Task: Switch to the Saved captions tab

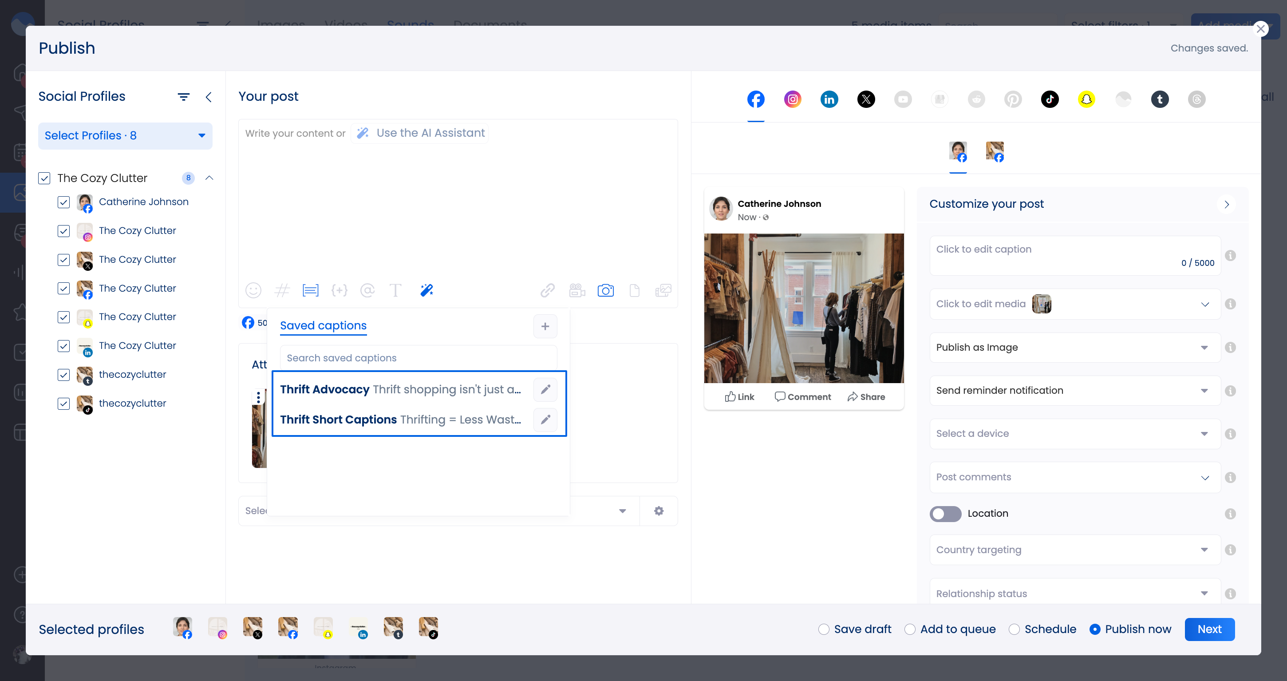Action: (323, 325)
